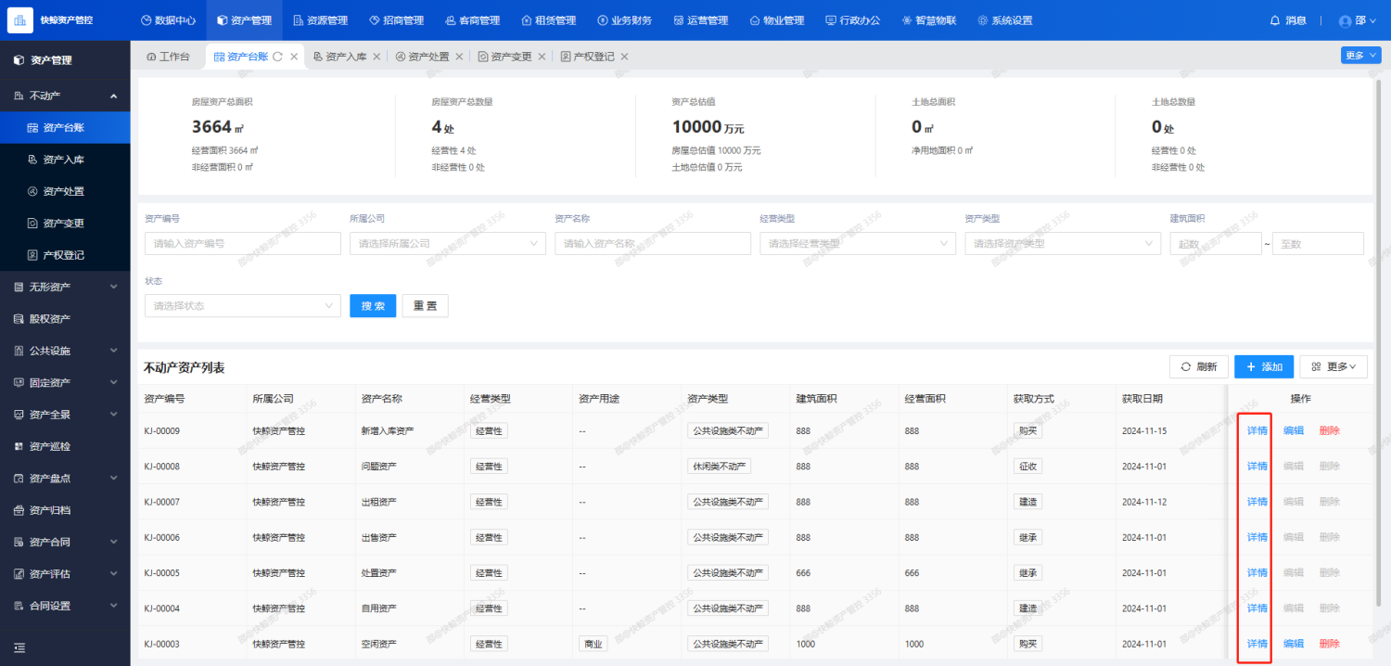Open 系统设置 in the top navigation
This screenshot has height=666, width=1391.
click(1004, 20)
